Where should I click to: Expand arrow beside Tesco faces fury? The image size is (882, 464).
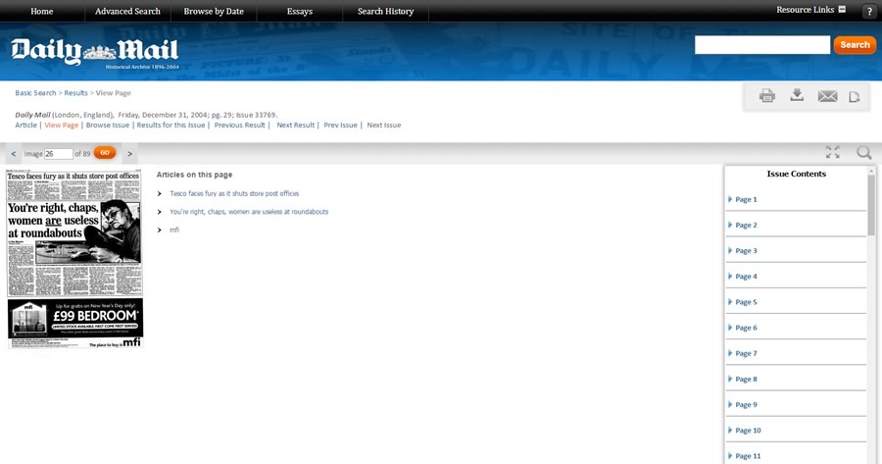pos(159,193)
